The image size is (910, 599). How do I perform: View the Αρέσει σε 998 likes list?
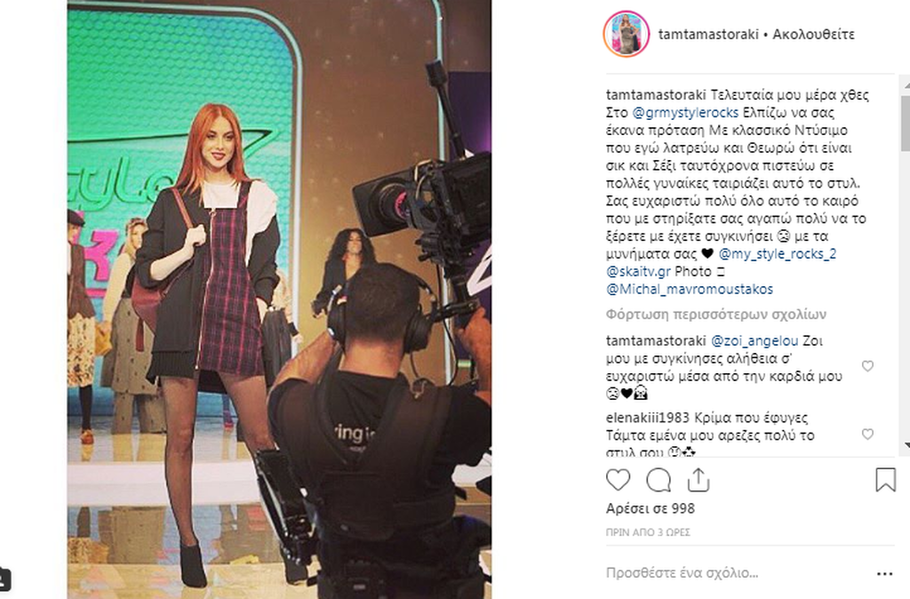point(650,508)
